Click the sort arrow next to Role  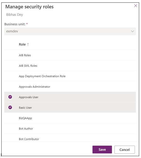click(x=28, y=44)
